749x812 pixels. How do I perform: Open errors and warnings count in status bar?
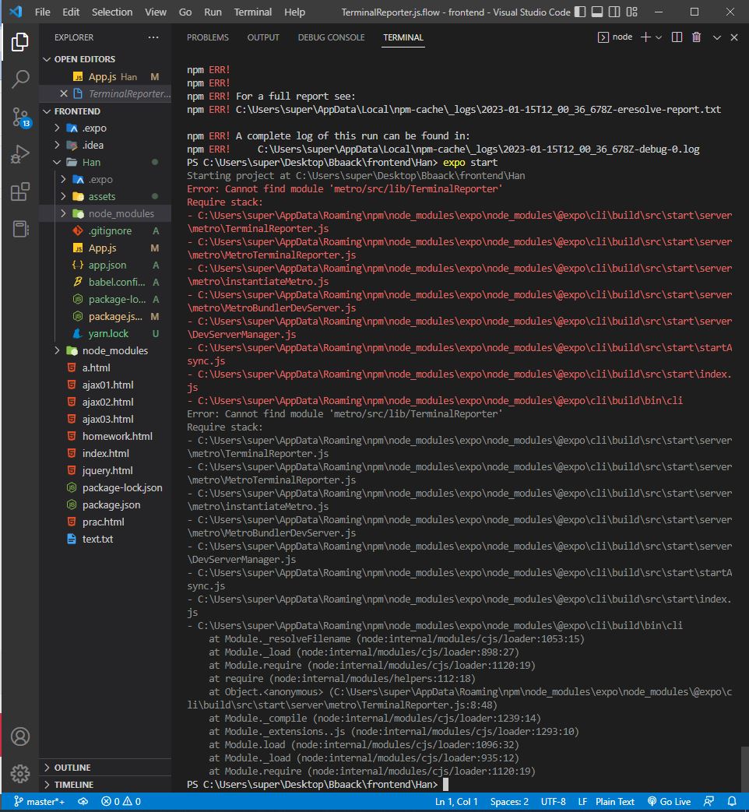[x=121, y=802]
